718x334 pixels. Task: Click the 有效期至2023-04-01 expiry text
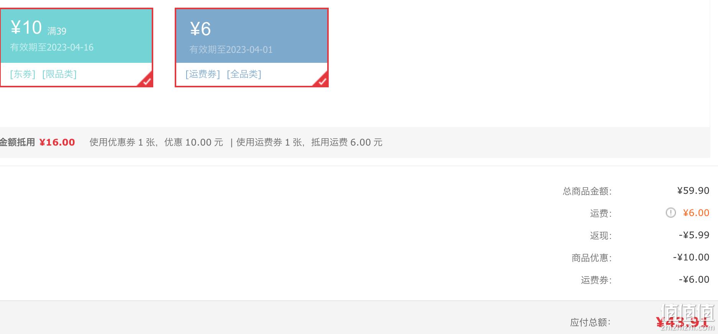coord(231,50)
